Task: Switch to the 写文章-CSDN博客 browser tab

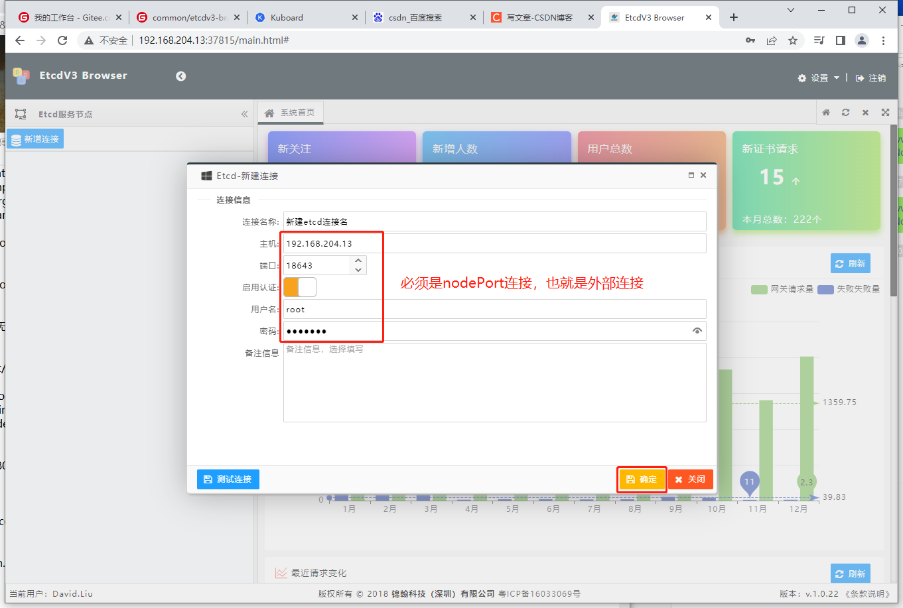Action: (x=543, y=17)
